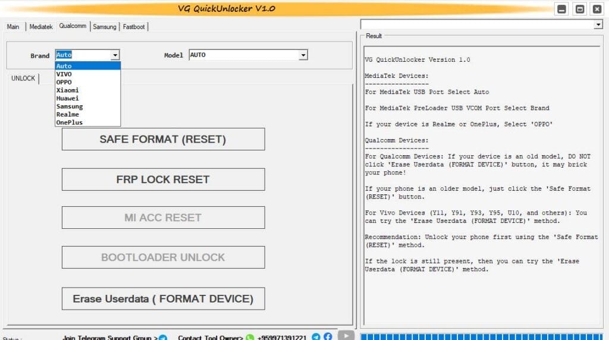Screen dimensions: 609x340
Task: Click BOOTLOADER UNLOCK button
Action: click(163, 257)
